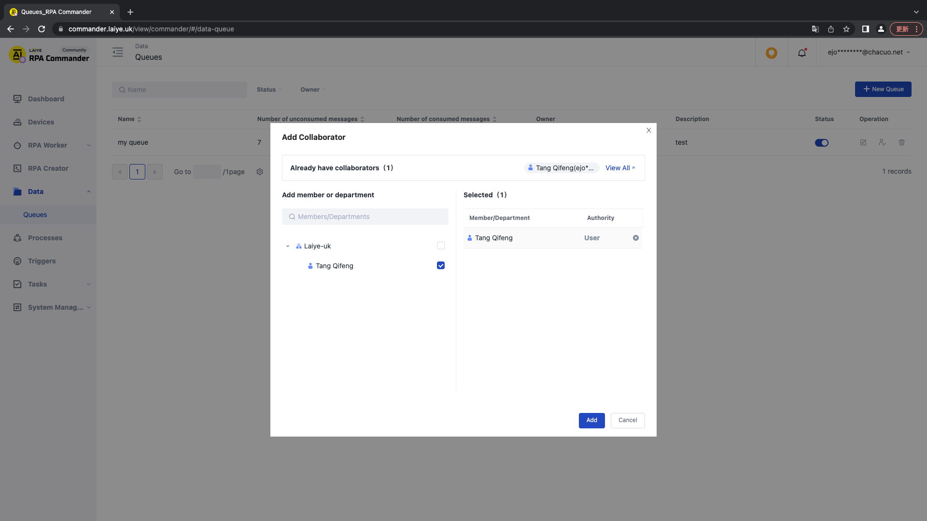This screenshot has width=927, height=521.
Task: Confirm with the Add button
Action: point(591,420)
